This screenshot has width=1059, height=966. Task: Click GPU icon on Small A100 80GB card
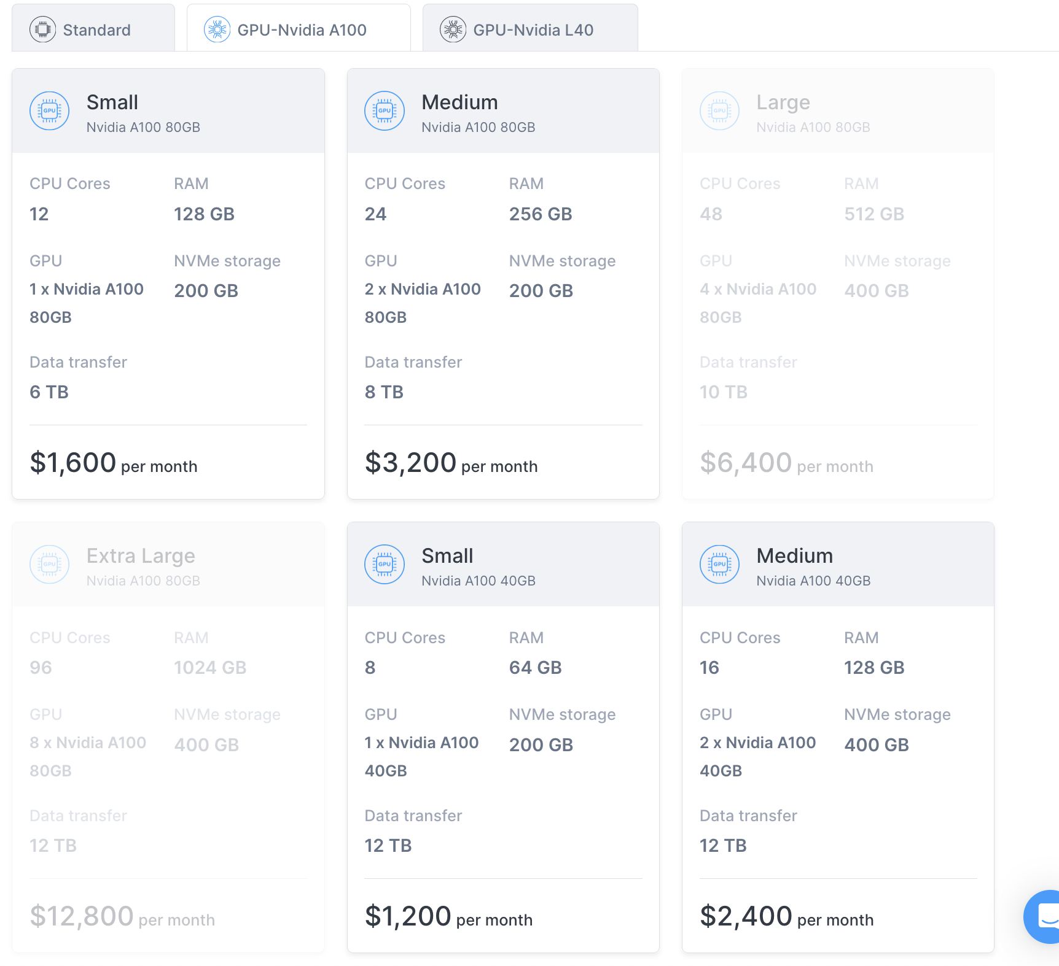[50, 111]
